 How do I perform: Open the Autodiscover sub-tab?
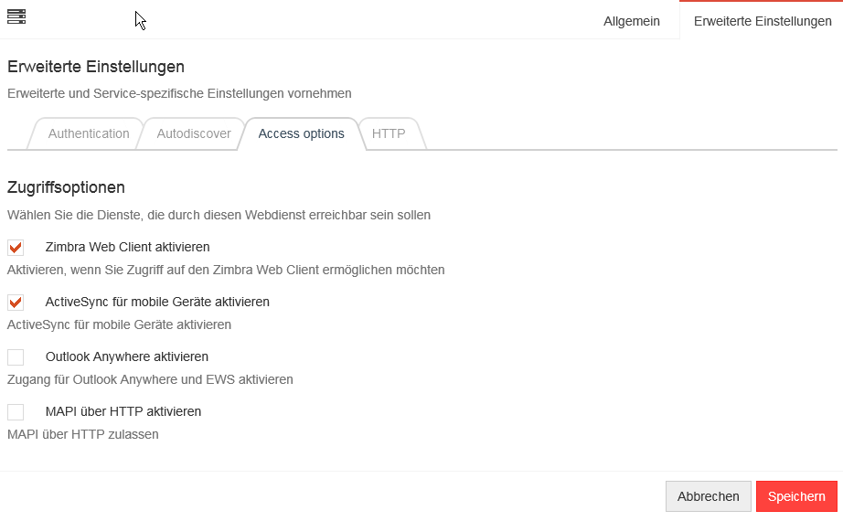(x=194, y=133)
